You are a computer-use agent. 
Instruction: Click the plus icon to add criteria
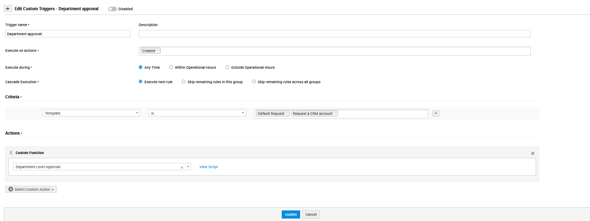click(436, 113)
